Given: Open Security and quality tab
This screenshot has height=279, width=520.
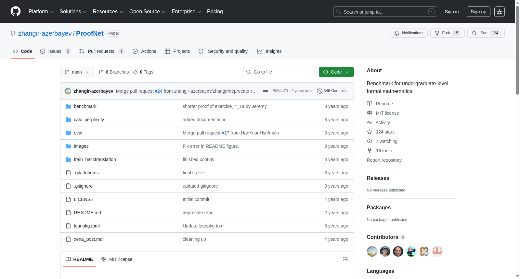Looking at the screenshot, I should (223, 51).
